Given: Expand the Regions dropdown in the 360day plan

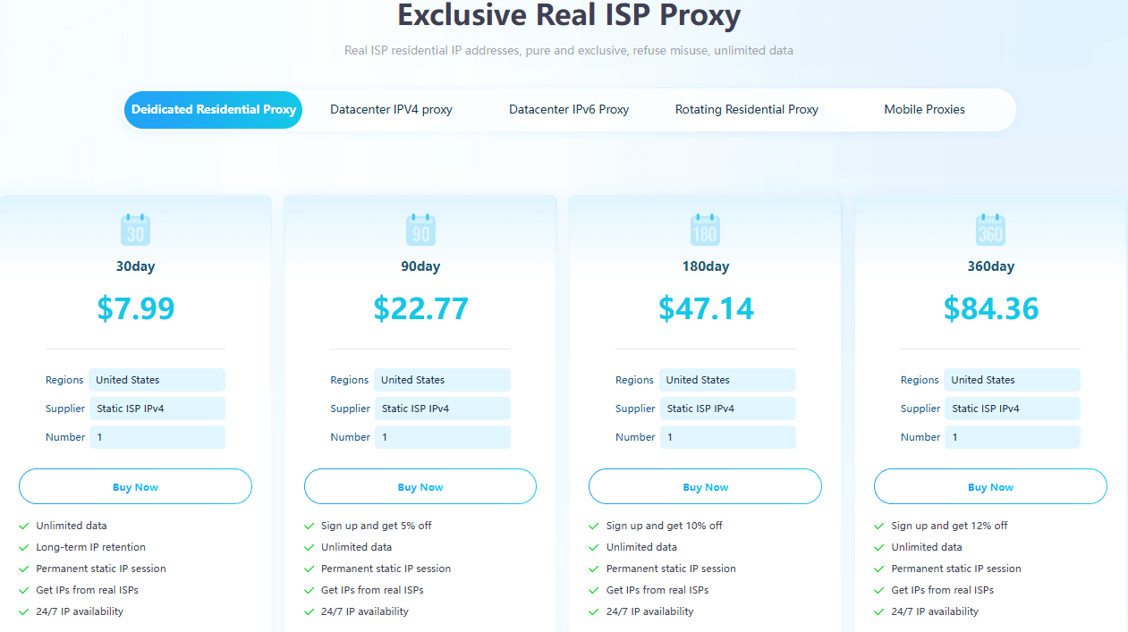Looking at the screenshot, I should coord(1012,380).
